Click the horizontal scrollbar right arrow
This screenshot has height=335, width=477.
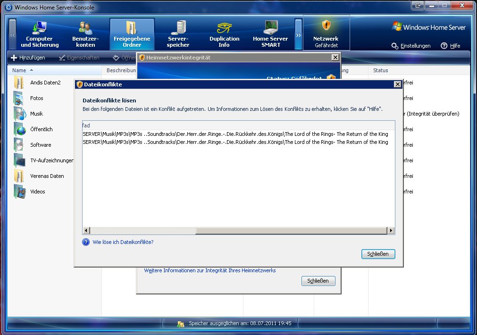coord(391,231)
